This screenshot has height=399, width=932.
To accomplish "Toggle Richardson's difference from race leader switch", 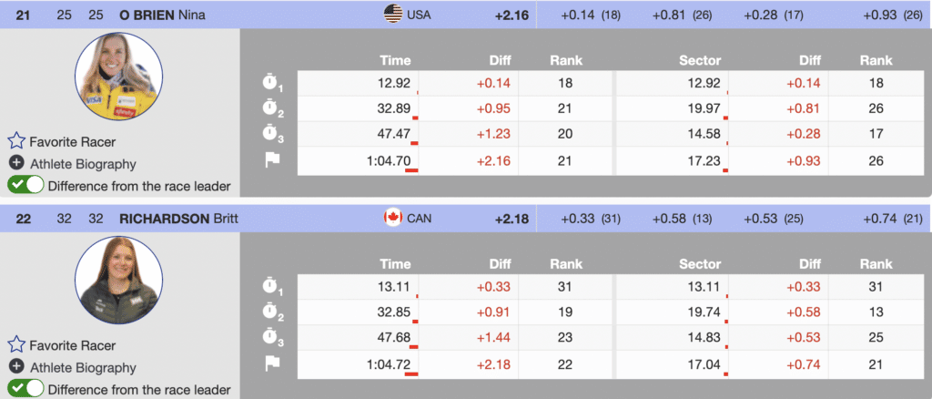I will coord(25,389).
